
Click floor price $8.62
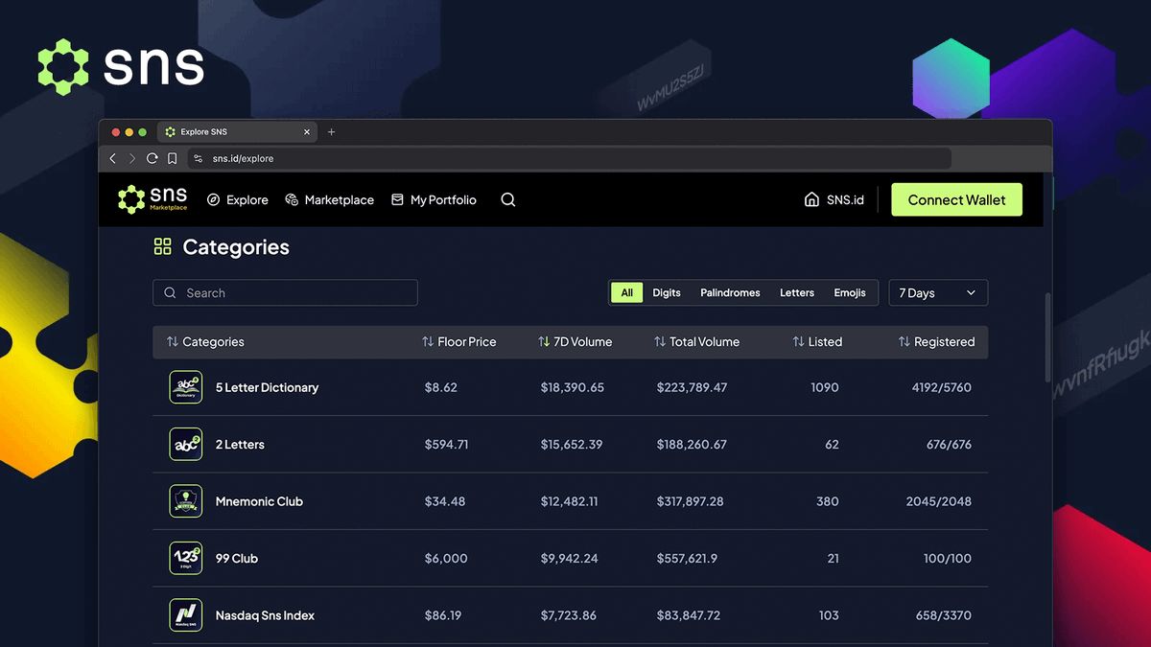pos(441,388)
